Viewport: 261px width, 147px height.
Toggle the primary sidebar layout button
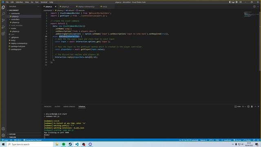pos(230,2)
